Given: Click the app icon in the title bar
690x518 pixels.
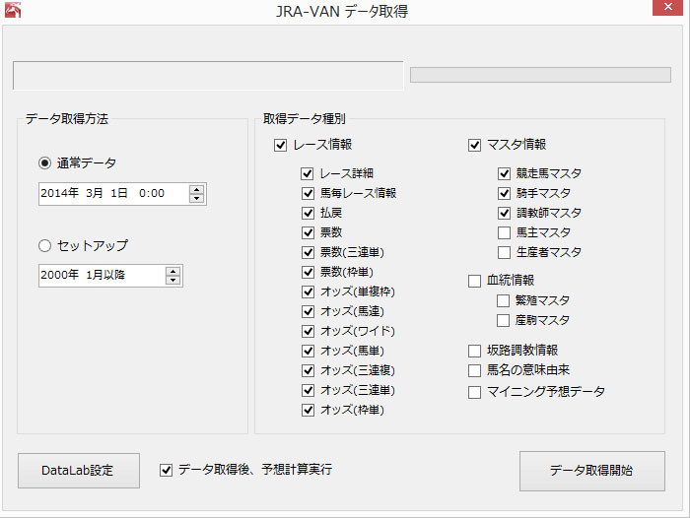Looking at the screenshot, I should tap(13, 10).
